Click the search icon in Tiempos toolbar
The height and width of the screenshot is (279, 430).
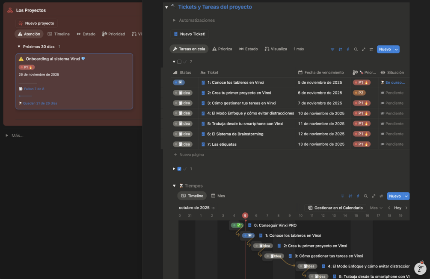[x=365, y=196]
